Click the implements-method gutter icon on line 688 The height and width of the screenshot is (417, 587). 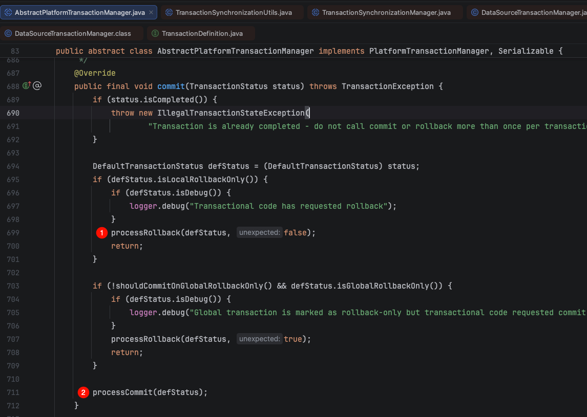click(x=27, y=85)
